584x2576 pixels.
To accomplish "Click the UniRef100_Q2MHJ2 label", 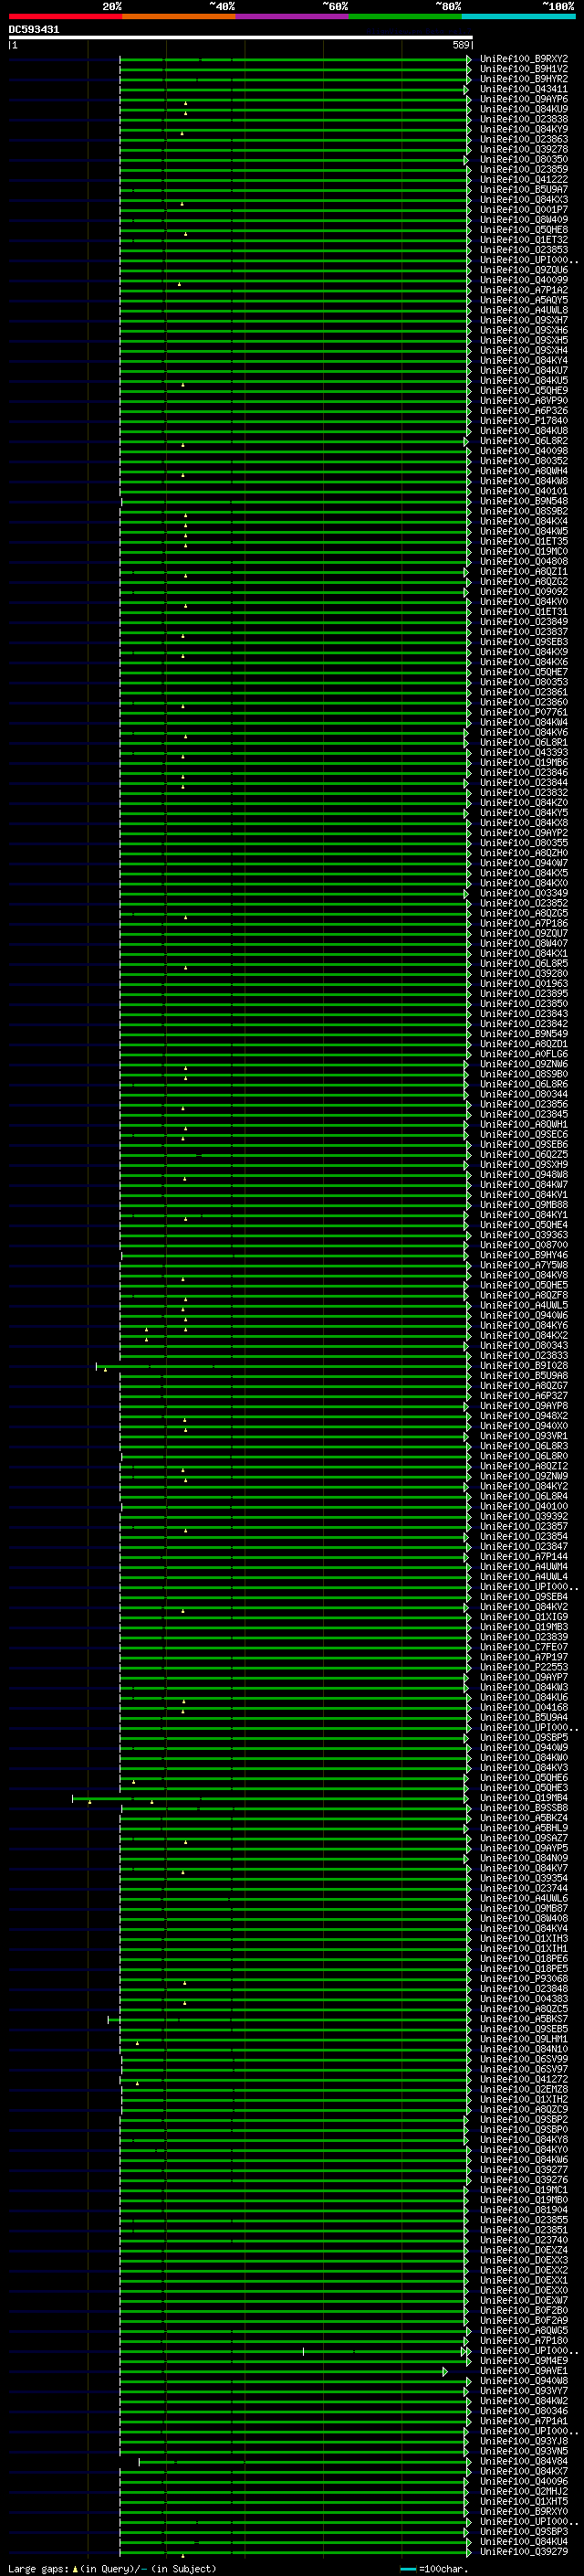I will 523,2490.
